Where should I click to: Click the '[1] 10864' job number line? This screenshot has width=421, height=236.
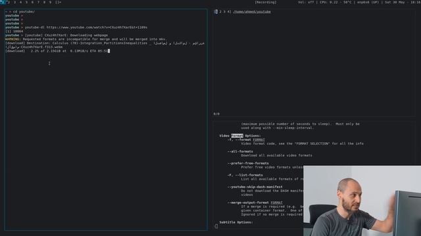14,31
